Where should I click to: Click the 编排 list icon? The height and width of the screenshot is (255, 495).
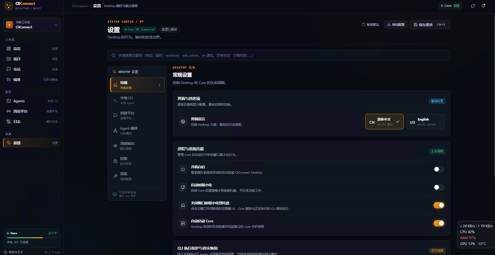(9, 80)
